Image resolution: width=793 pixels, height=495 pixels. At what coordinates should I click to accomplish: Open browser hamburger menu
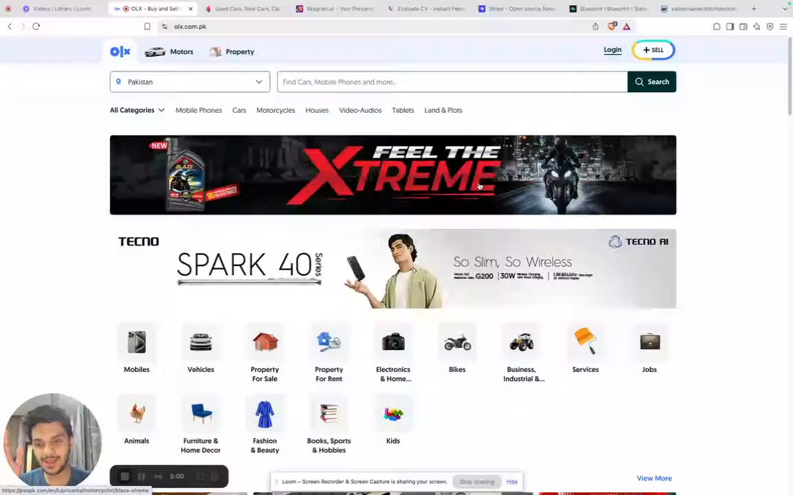click(783, 26)
